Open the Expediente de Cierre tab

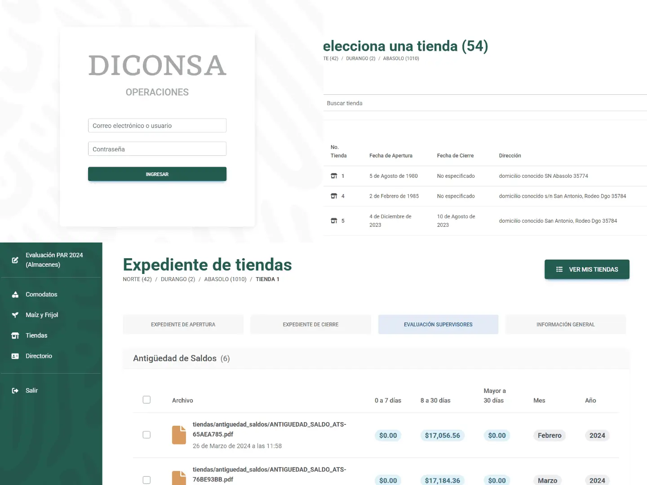[310, 325]
